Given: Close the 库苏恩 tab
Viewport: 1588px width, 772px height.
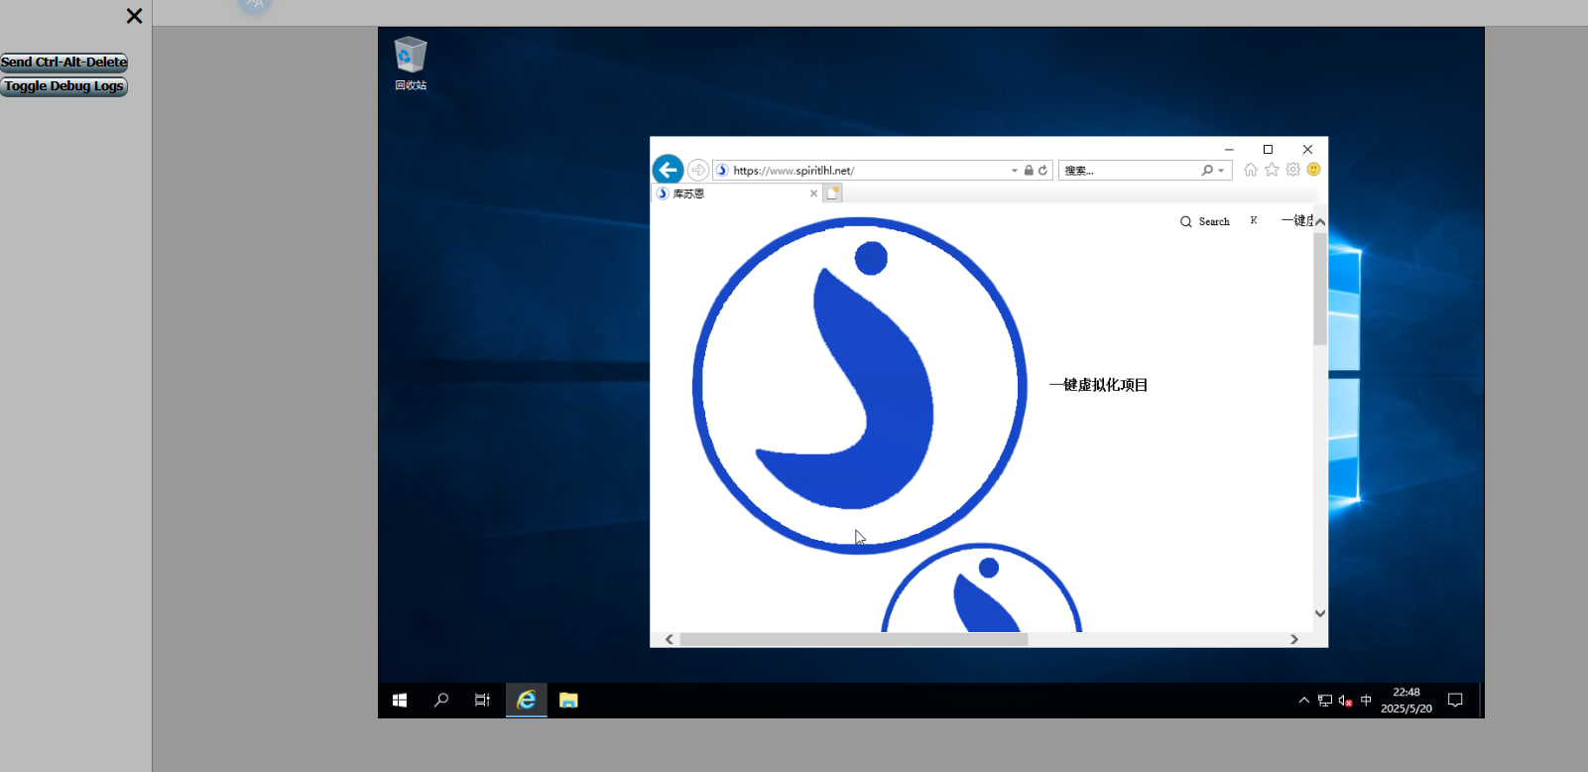Looking at the screenshot, I should (x=813, y=193).
